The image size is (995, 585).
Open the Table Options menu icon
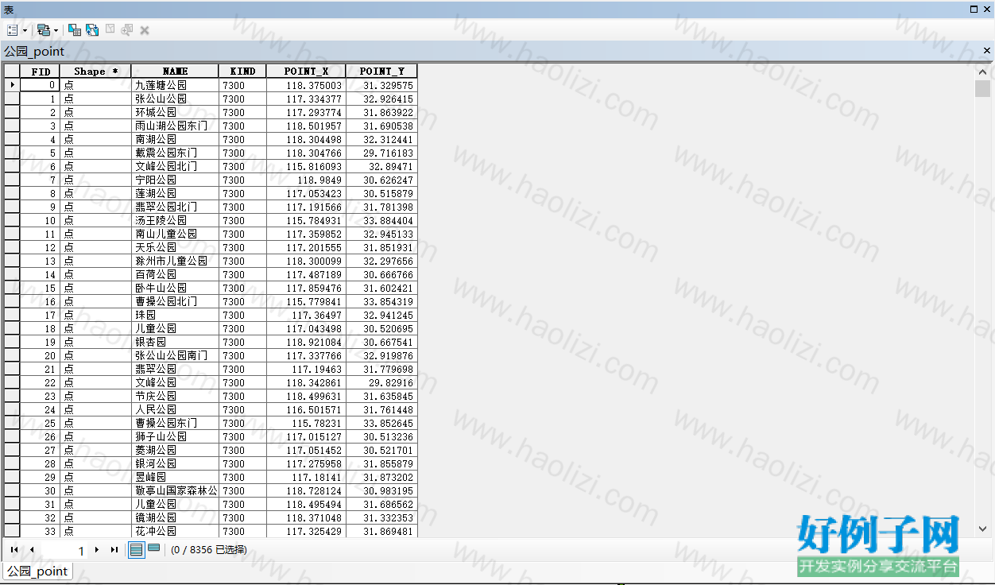point(13,30)
